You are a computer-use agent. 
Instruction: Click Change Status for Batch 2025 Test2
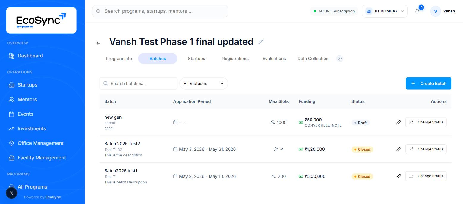426,149
